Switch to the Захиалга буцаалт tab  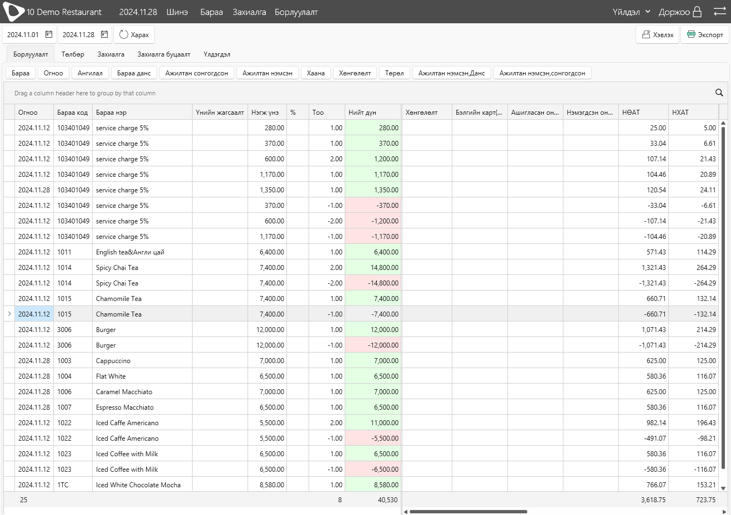164,54
